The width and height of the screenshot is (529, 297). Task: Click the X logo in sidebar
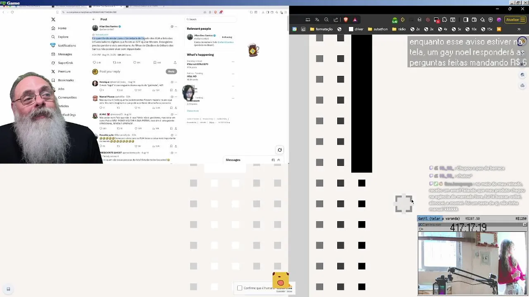(53, 19)
